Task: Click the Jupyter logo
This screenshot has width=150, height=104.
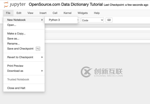Action: 15,4
